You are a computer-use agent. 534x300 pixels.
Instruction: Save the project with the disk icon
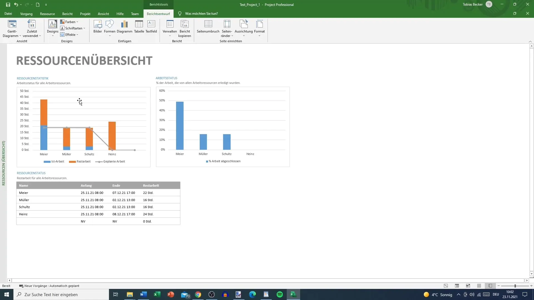coord(8,4)
